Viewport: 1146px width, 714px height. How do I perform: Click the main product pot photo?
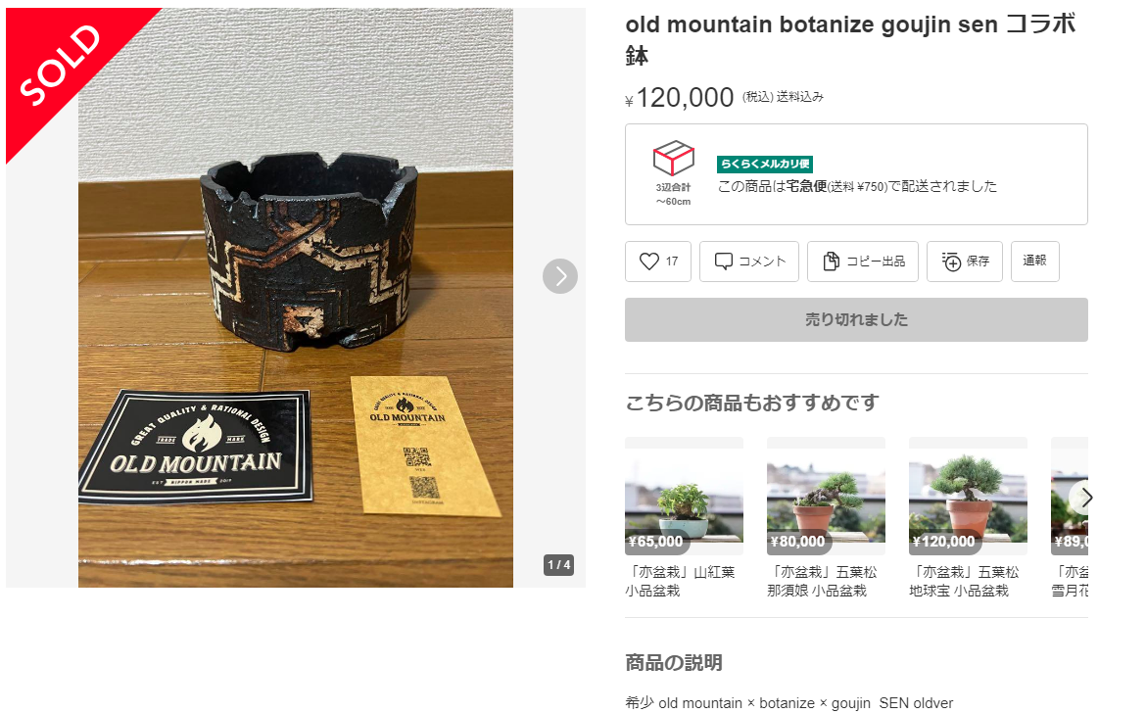pyautogui.click(x=295, y=298)
